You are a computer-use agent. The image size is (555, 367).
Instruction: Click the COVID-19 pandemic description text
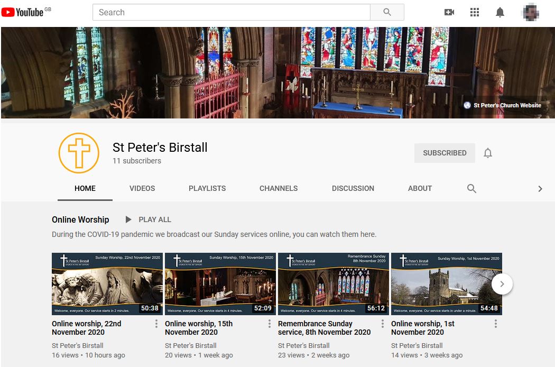[x=214, y=234]
